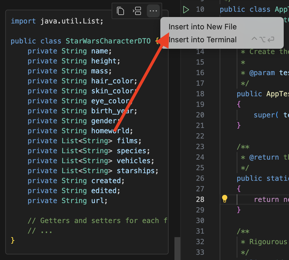The width and height of the screenshot is (289, 260).
Task: Copy the code block to clipboard
Action: 120,11
